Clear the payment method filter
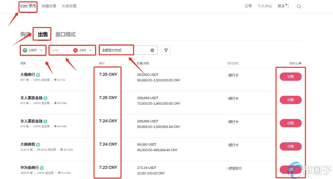333x179 pixels. click(152, 50)
